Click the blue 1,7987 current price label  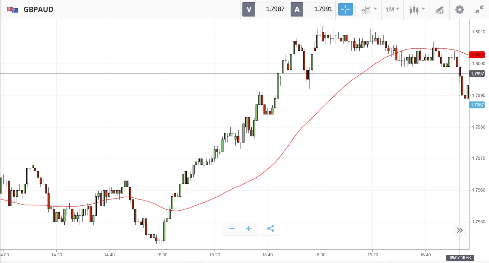pyautogui.click(x=477, y=105)
